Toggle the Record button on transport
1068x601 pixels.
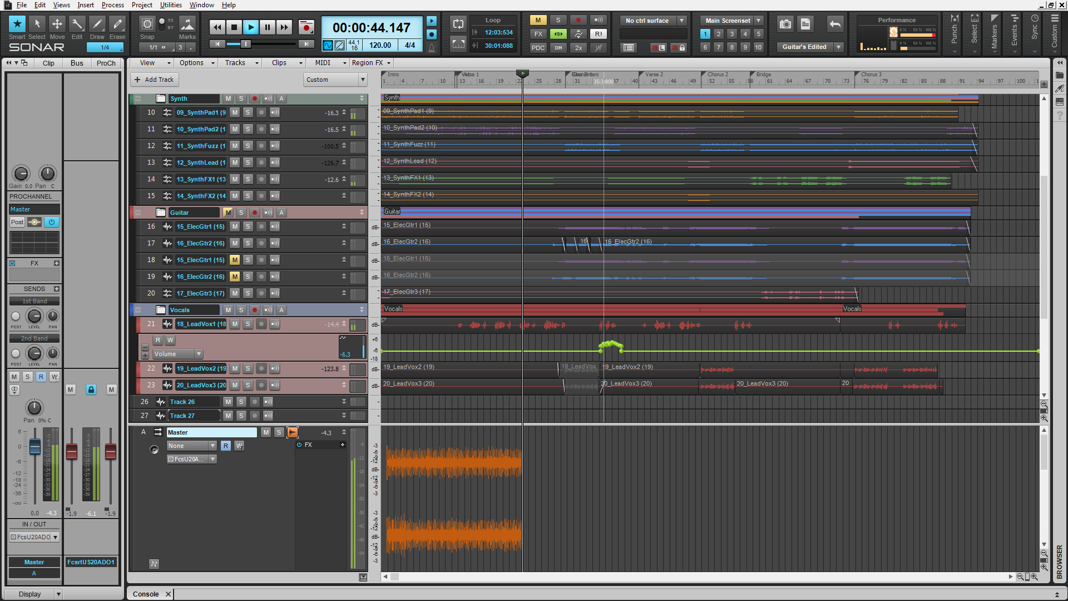coord(306,27)
